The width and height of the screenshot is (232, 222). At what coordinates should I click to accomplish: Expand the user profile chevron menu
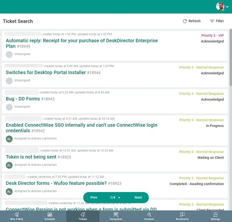click(227, 7)
